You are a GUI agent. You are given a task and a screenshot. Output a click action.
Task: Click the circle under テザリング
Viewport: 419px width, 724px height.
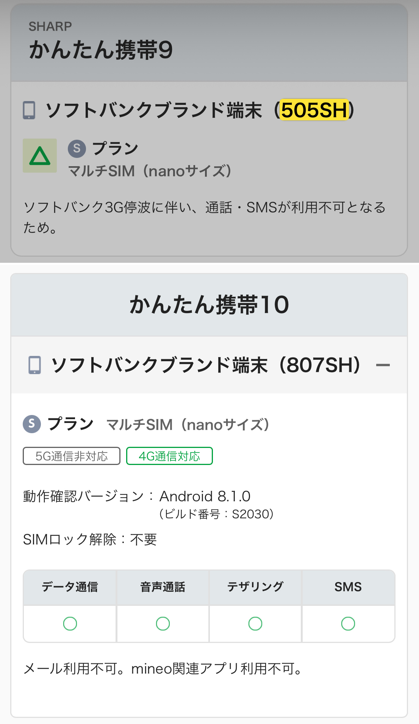point(255,623)
